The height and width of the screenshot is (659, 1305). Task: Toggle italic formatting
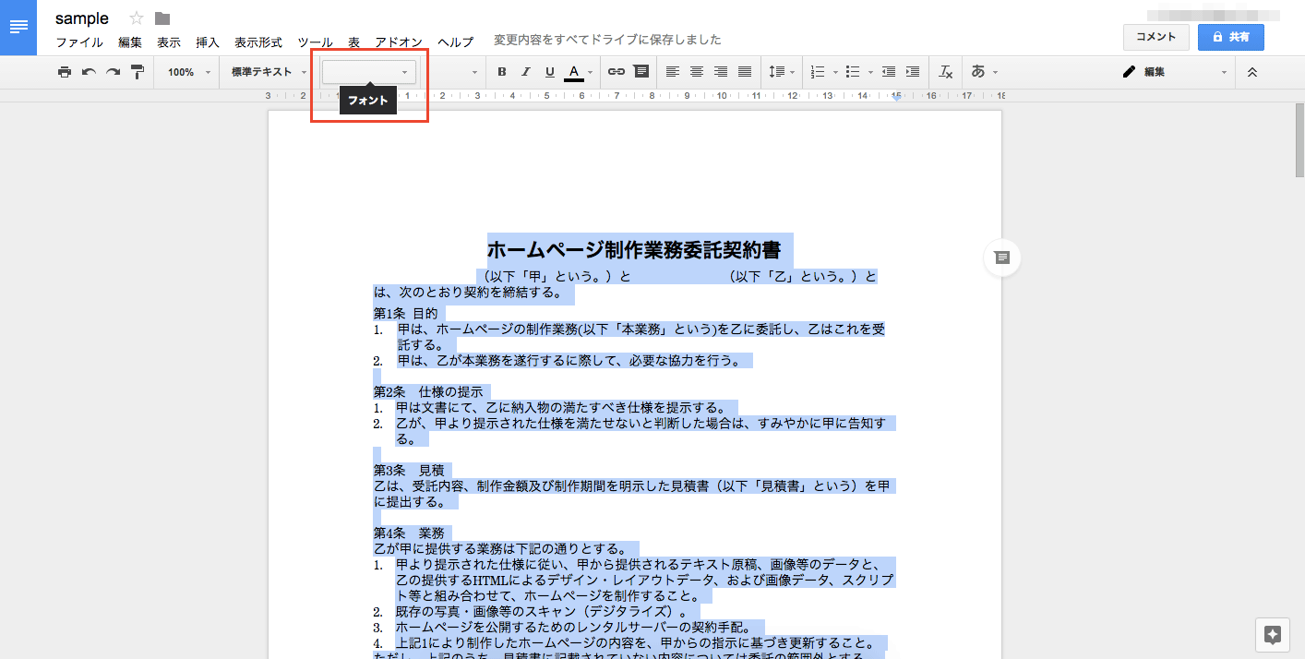526,72
